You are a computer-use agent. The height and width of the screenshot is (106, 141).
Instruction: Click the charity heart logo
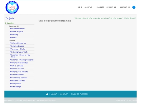coord(12,7)
